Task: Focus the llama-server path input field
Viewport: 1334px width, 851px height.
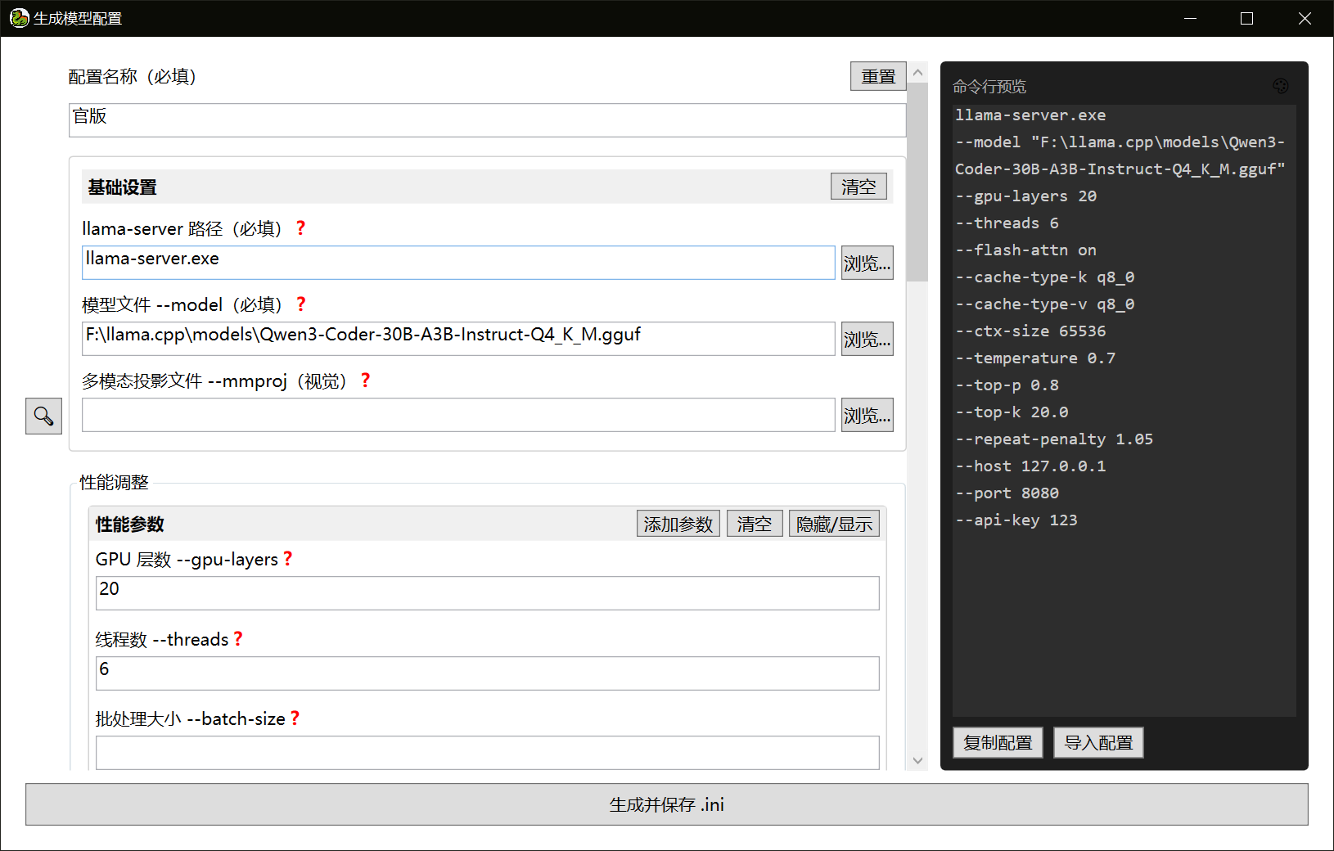Action: [x=458, y=263]
